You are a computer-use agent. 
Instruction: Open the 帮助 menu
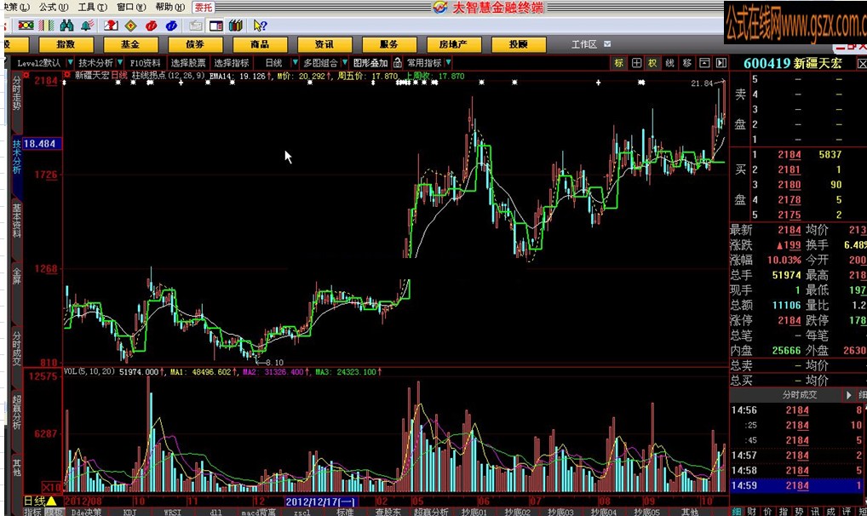pos(169,7)
